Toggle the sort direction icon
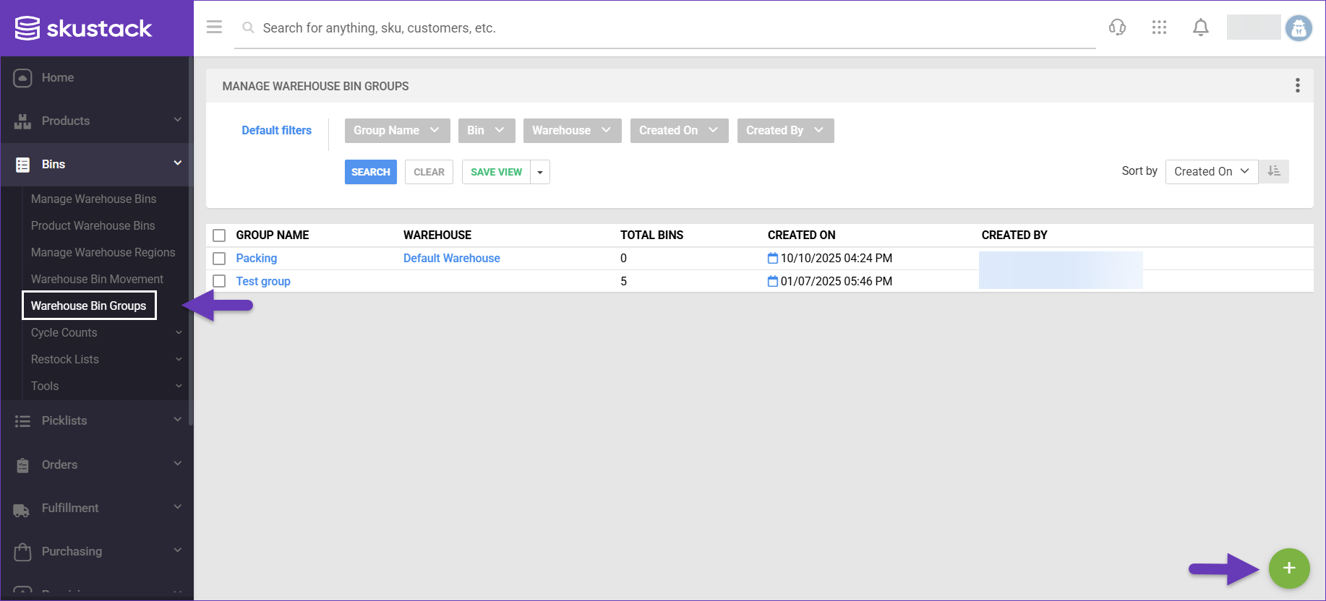The height and width of the screenshot is (601, 1326). point(1274,171)
